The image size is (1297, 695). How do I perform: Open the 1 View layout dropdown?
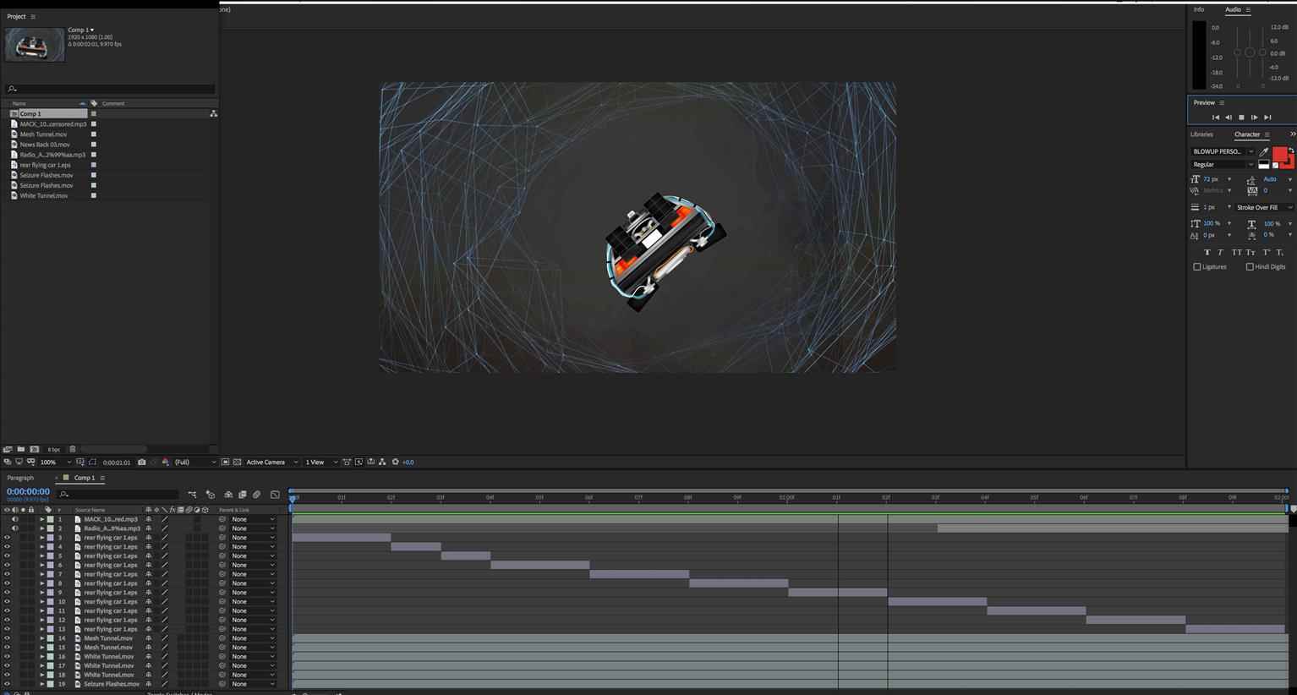click(321, 462)
